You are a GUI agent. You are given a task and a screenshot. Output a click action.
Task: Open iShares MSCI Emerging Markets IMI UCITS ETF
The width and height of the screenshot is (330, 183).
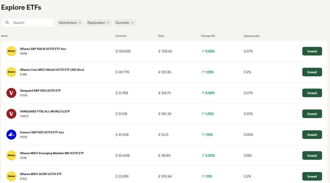point(52,153)
